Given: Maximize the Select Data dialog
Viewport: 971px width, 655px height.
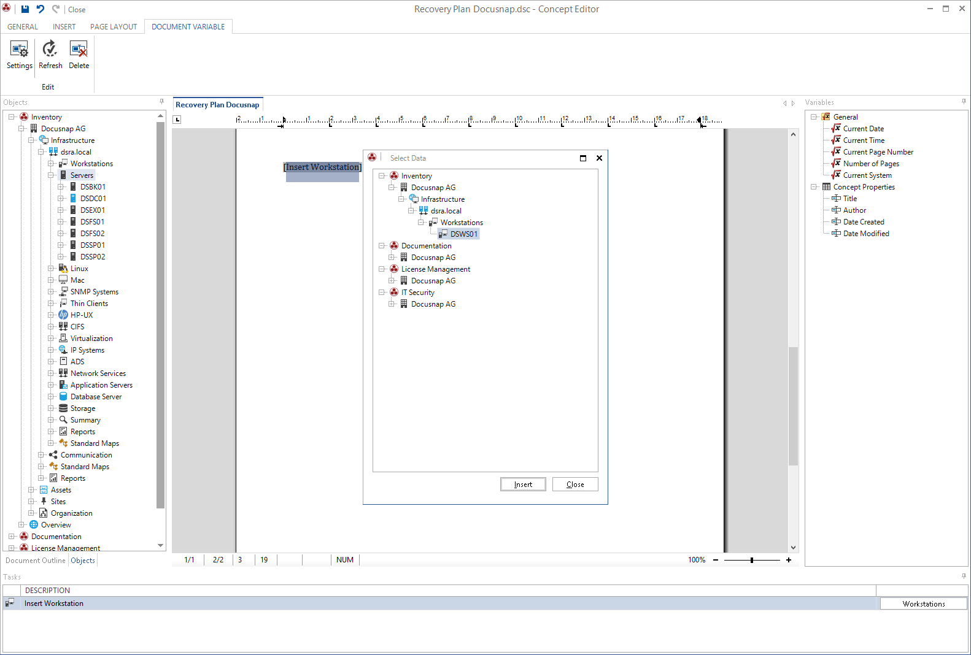Looking at the screenshot, I should coord(583,158).
